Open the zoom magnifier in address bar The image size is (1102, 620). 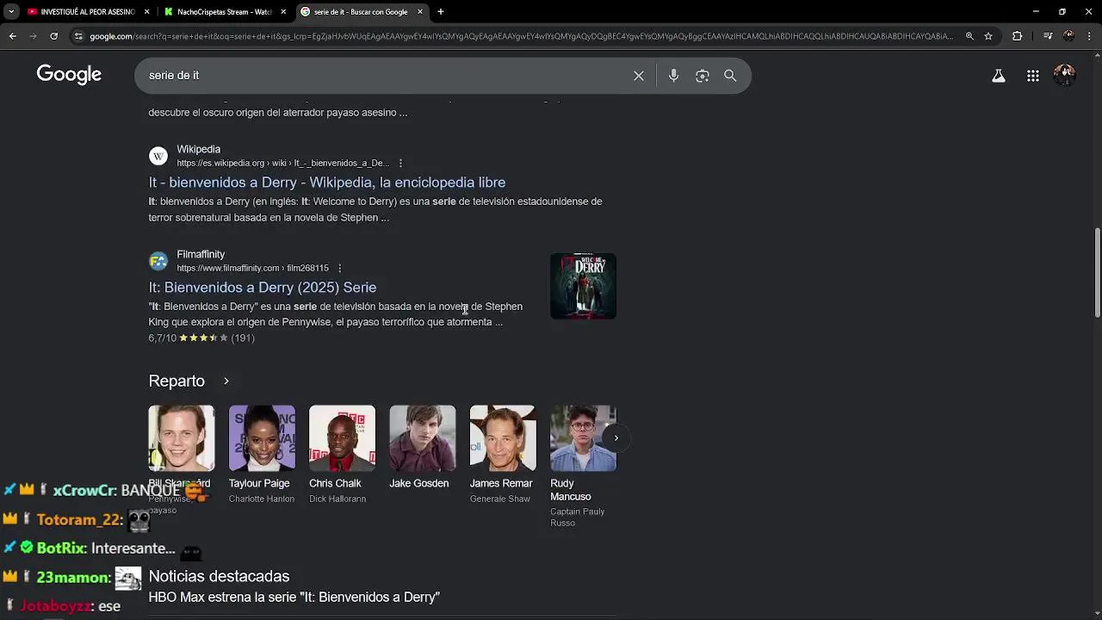(969, 36)
